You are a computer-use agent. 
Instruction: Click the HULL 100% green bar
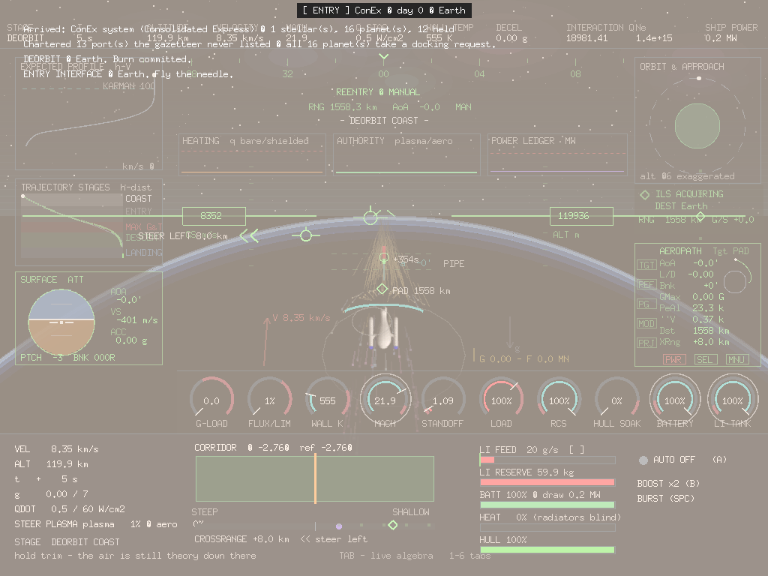click(547, 550)
